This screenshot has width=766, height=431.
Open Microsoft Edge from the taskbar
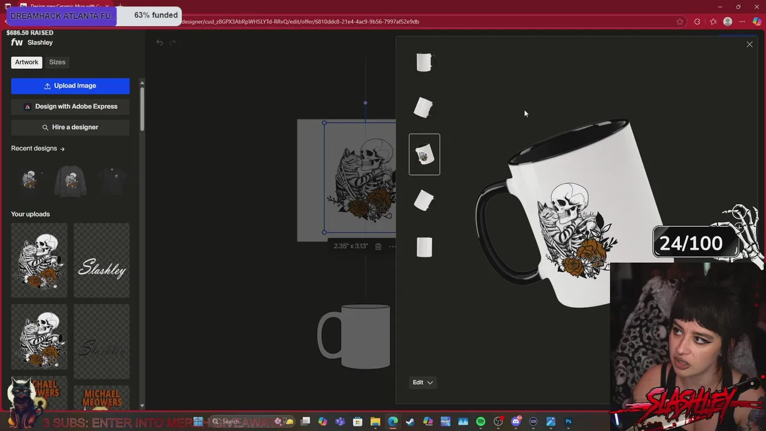tap(393, 421)
